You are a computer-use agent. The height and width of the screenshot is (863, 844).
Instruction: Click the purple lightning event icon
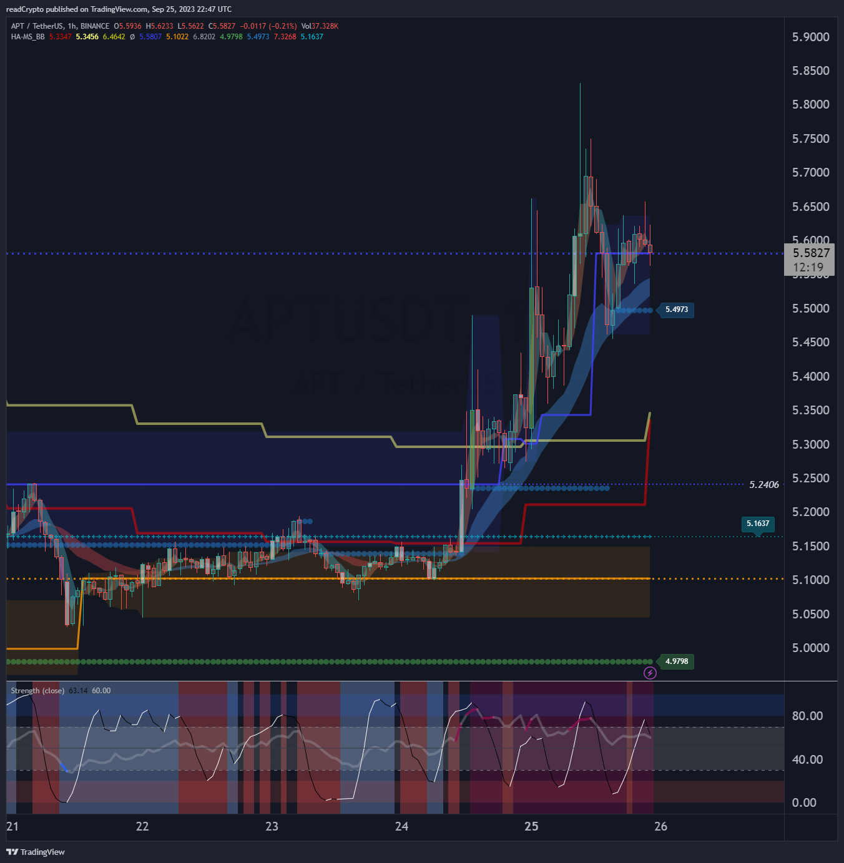point(650,673)
